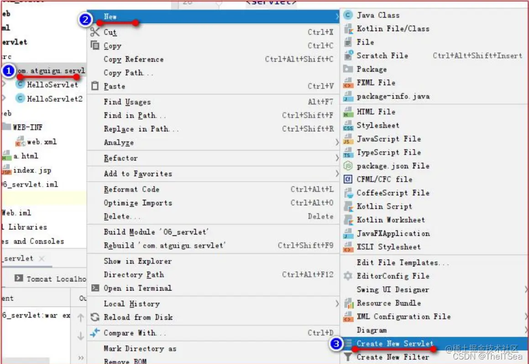
Task: Select Build Module '06_servlet'
Action: pyautogui.click(x=213, y=232)
